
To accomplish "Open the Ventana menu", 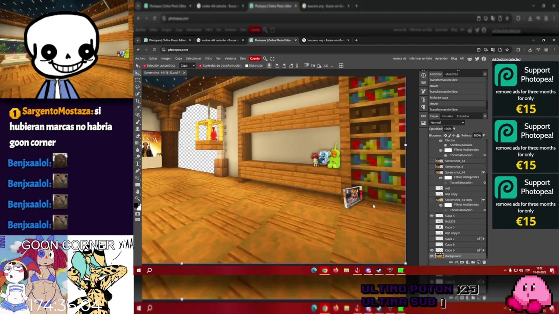I will [x=230, y=58].
